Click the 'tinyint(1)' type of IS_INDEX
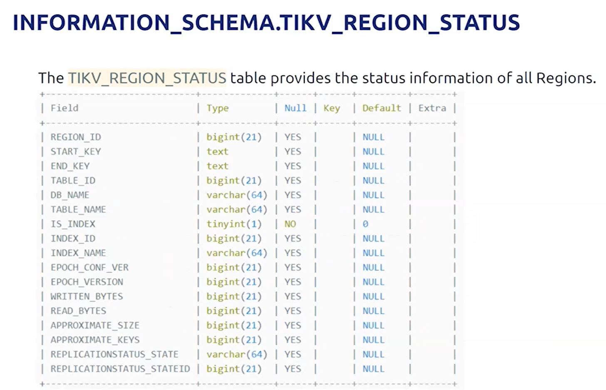606x390 pixels. click(234, 224)
